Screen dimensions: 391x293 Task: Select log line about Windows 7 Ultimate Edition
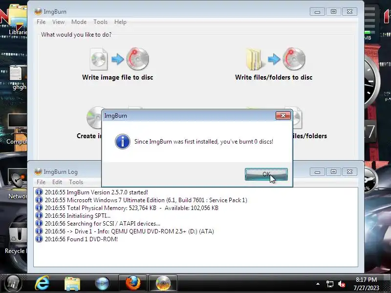(x=146, y=200)
